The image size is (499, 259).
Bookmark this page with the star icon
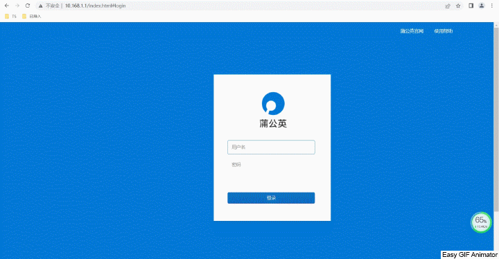pyautogui.click(x=458, y=6)
